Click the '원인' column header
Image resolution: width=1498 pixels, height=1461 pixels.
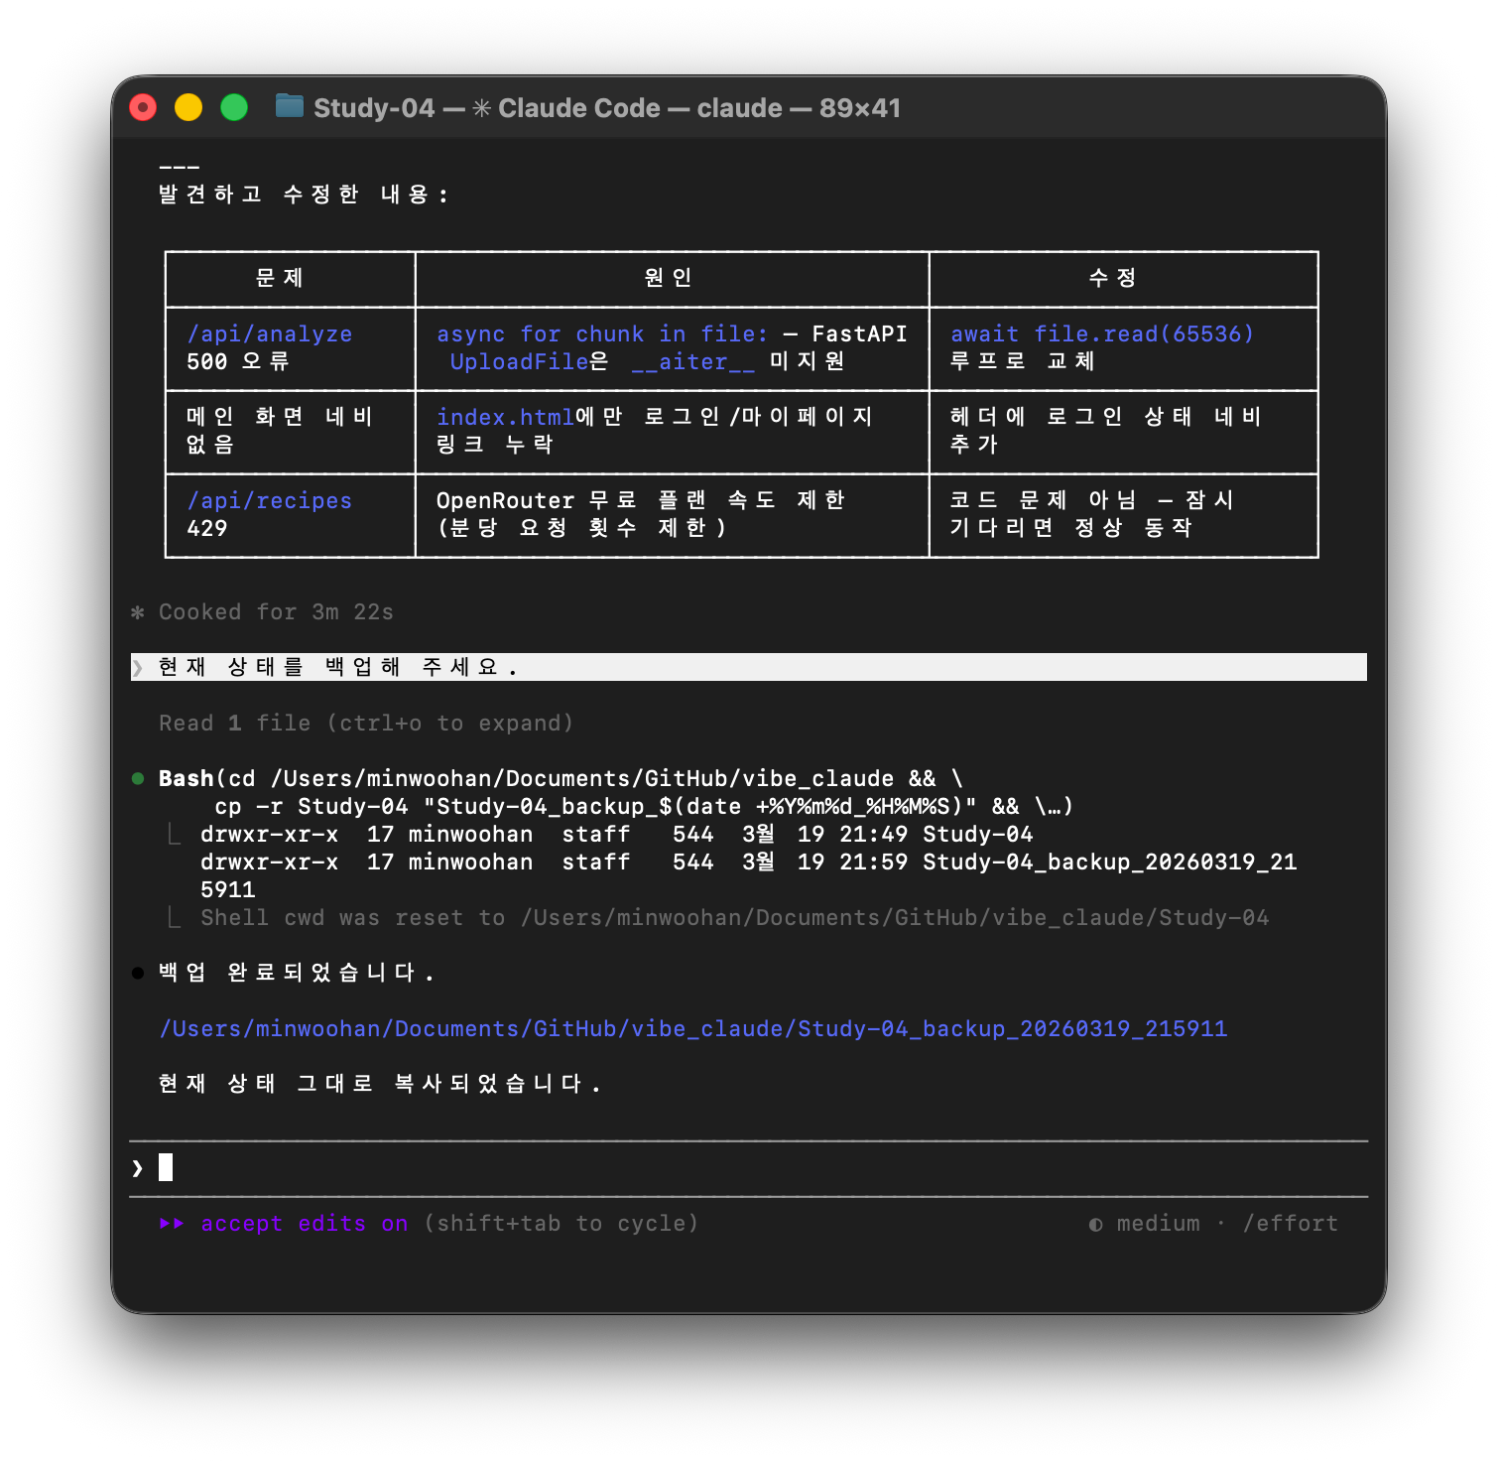pos(669,279)
